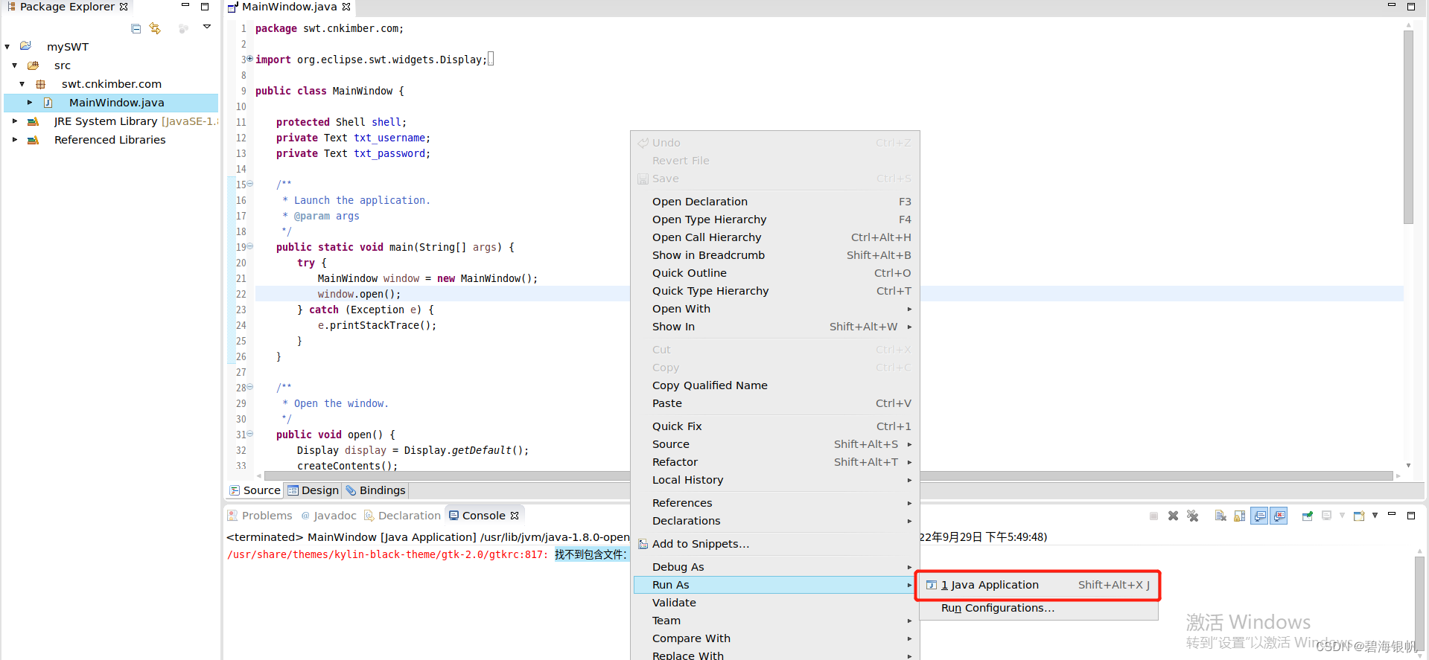Click the editor vertical scrollbar thumb
The height and width of the screenshot is (660, 1429).
tap(1408, 126)
